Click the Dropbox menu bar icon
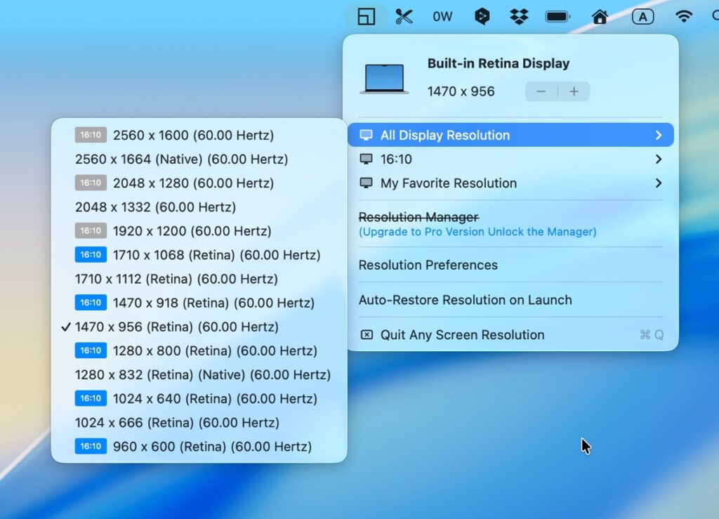719x519 pixels. tap(519, 16)
